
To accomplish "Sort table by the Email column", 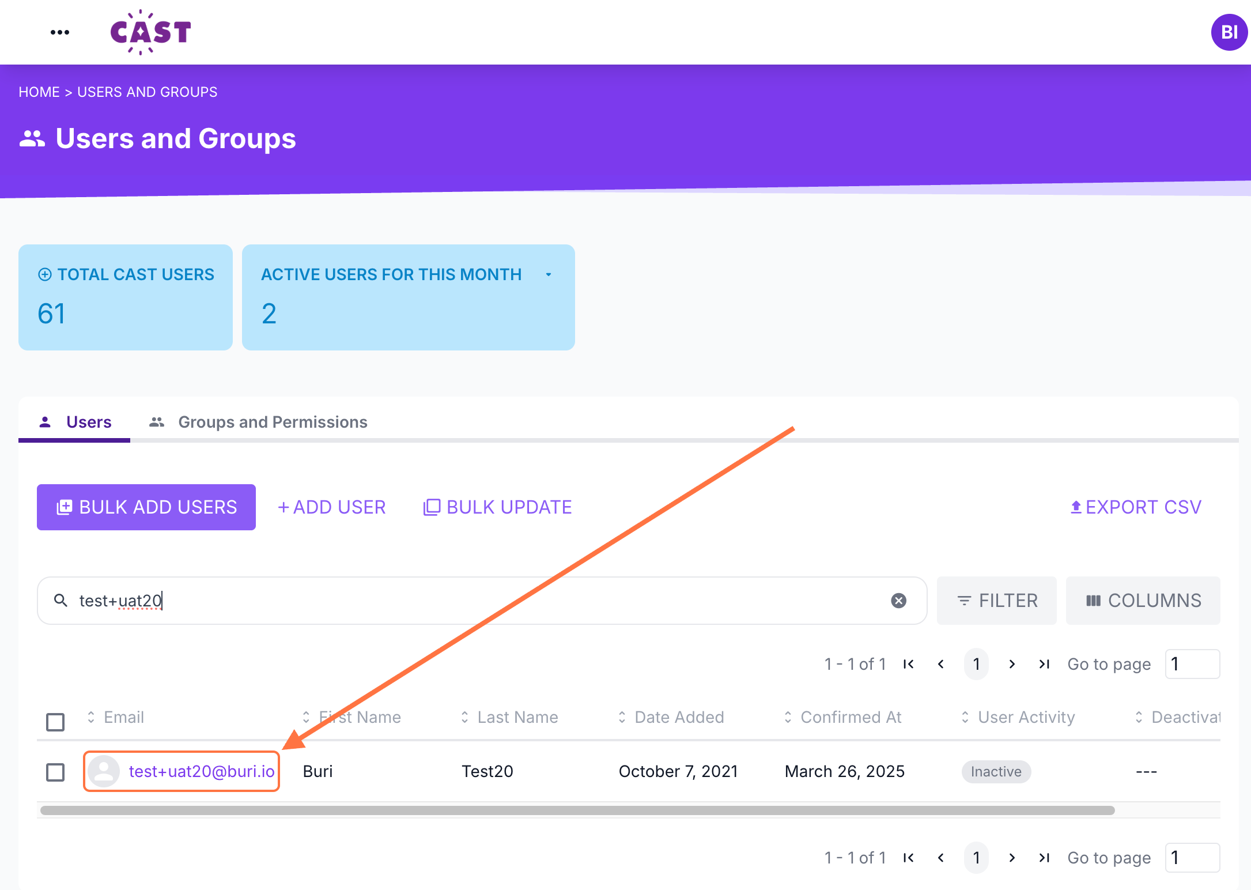I will [x=123, y=717].
